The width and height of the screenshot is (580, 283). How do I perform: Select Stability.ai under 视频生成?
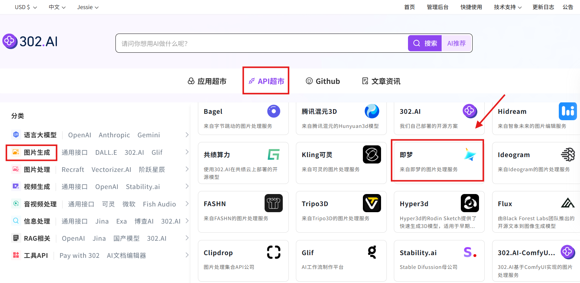pyautogui.click(x=143, y=187)
